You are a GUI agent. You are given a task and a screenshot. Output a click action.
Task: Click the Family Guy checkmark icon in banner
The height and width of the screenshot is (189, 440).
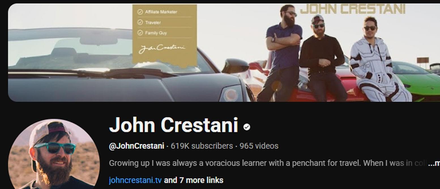(140, 33)
